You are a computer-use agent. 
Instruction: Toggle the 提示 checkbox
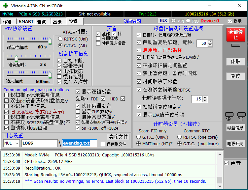[230, 21]
